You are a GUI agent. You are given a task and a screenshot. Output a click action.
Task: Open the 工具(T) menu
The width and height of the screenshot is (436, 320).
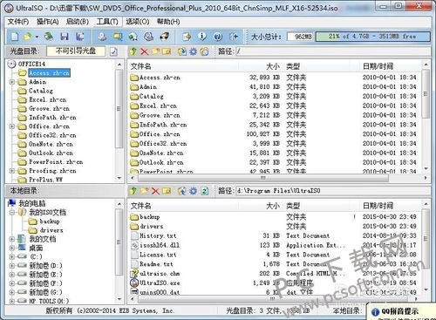coord(107,22)
